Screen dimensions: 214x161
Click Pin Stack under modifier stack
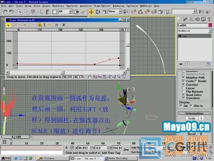click(181, 64)
